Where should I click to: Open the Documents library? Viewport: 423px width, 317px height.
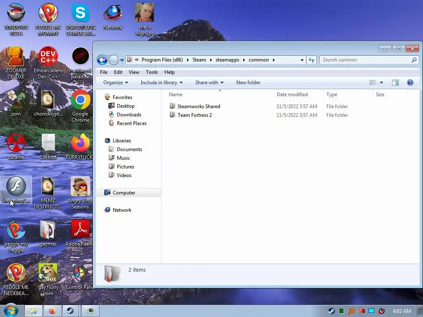click(129, 149)
